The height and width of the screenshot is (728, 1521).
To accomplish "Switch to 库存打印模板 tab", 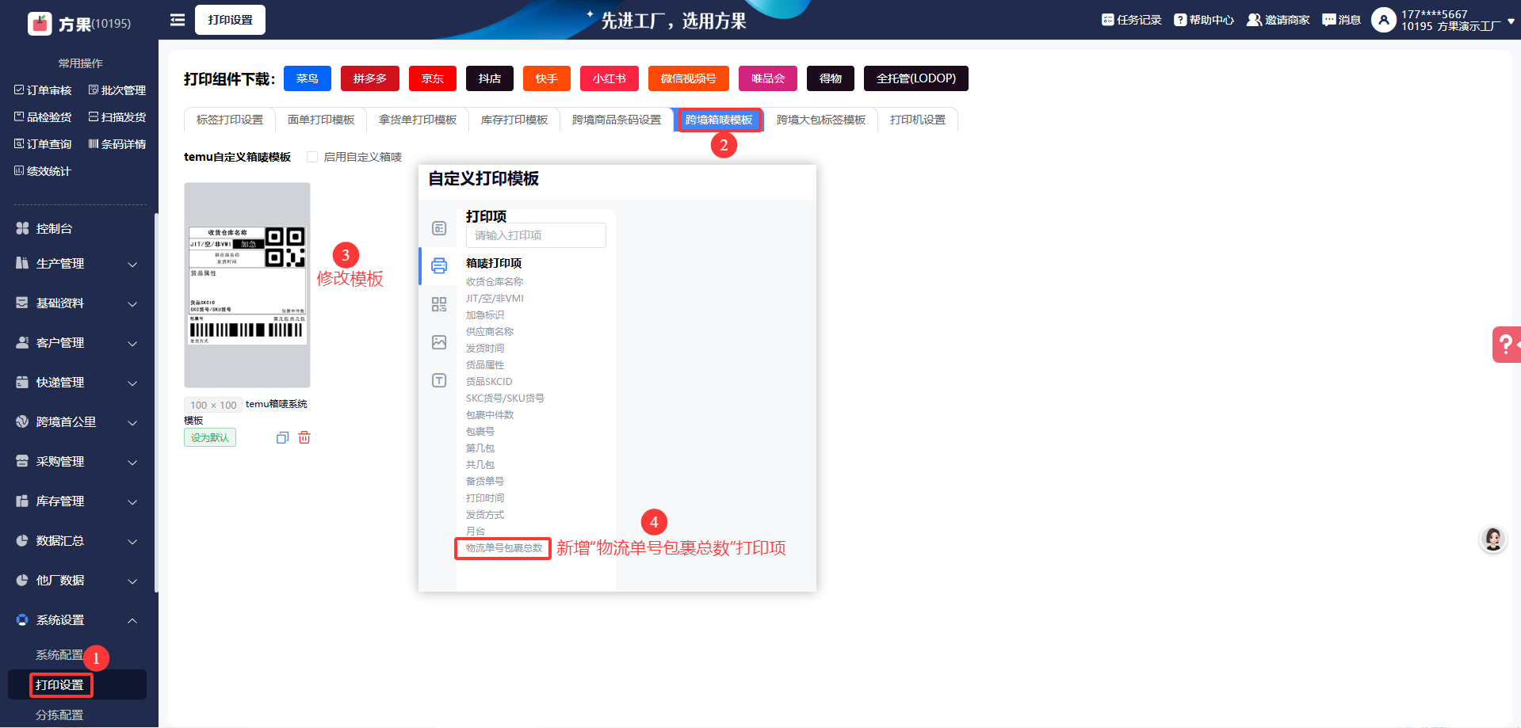I will click(x=514, y=120).
